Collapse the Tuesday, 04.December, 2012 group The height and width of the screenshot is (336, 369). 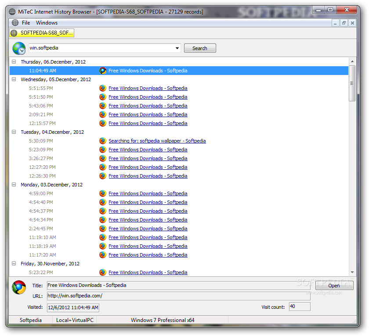click(14, 132)
